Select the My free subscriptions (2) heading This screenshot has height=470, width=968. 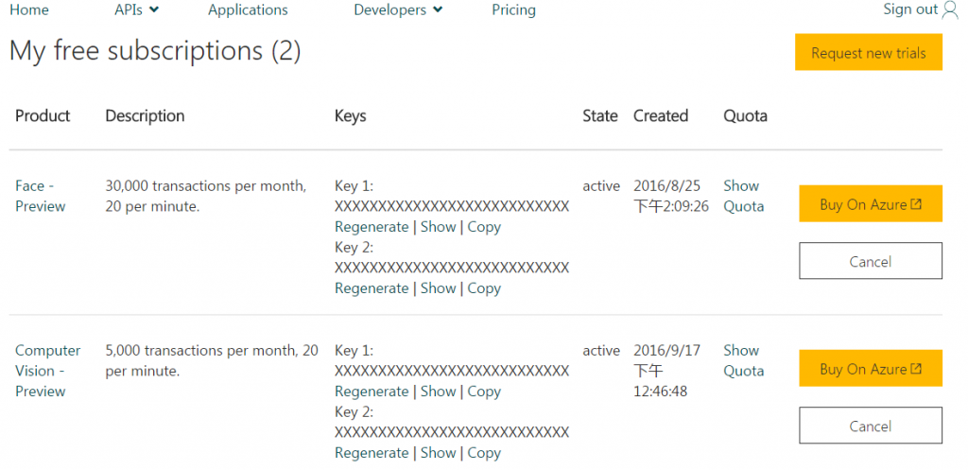[x=155, y=51]
